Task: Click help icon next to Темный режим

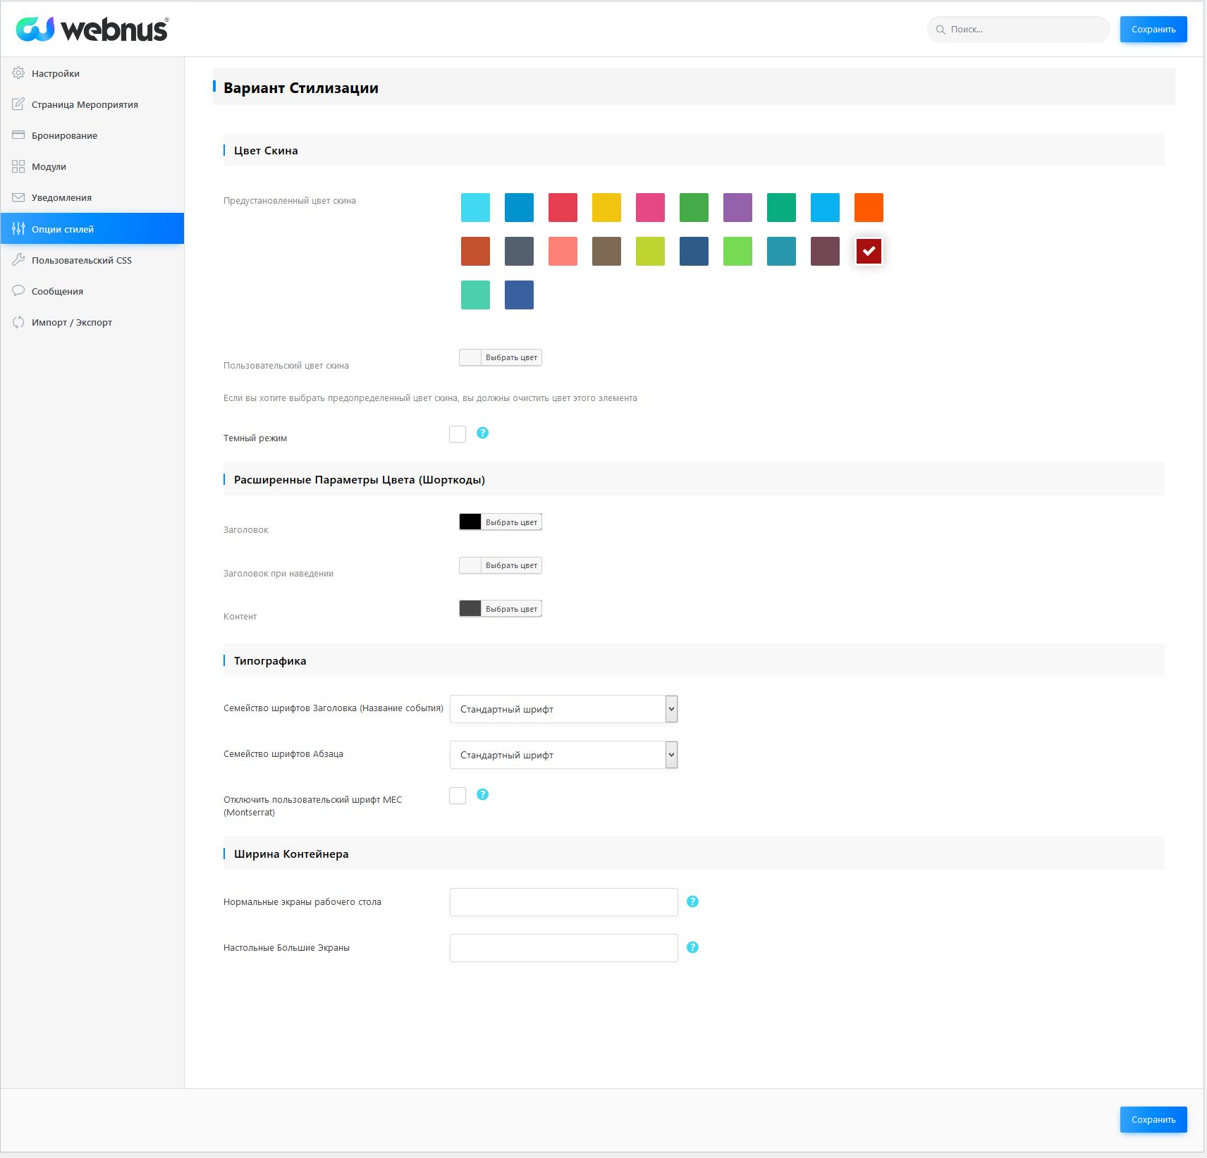Action: (482, 433)
